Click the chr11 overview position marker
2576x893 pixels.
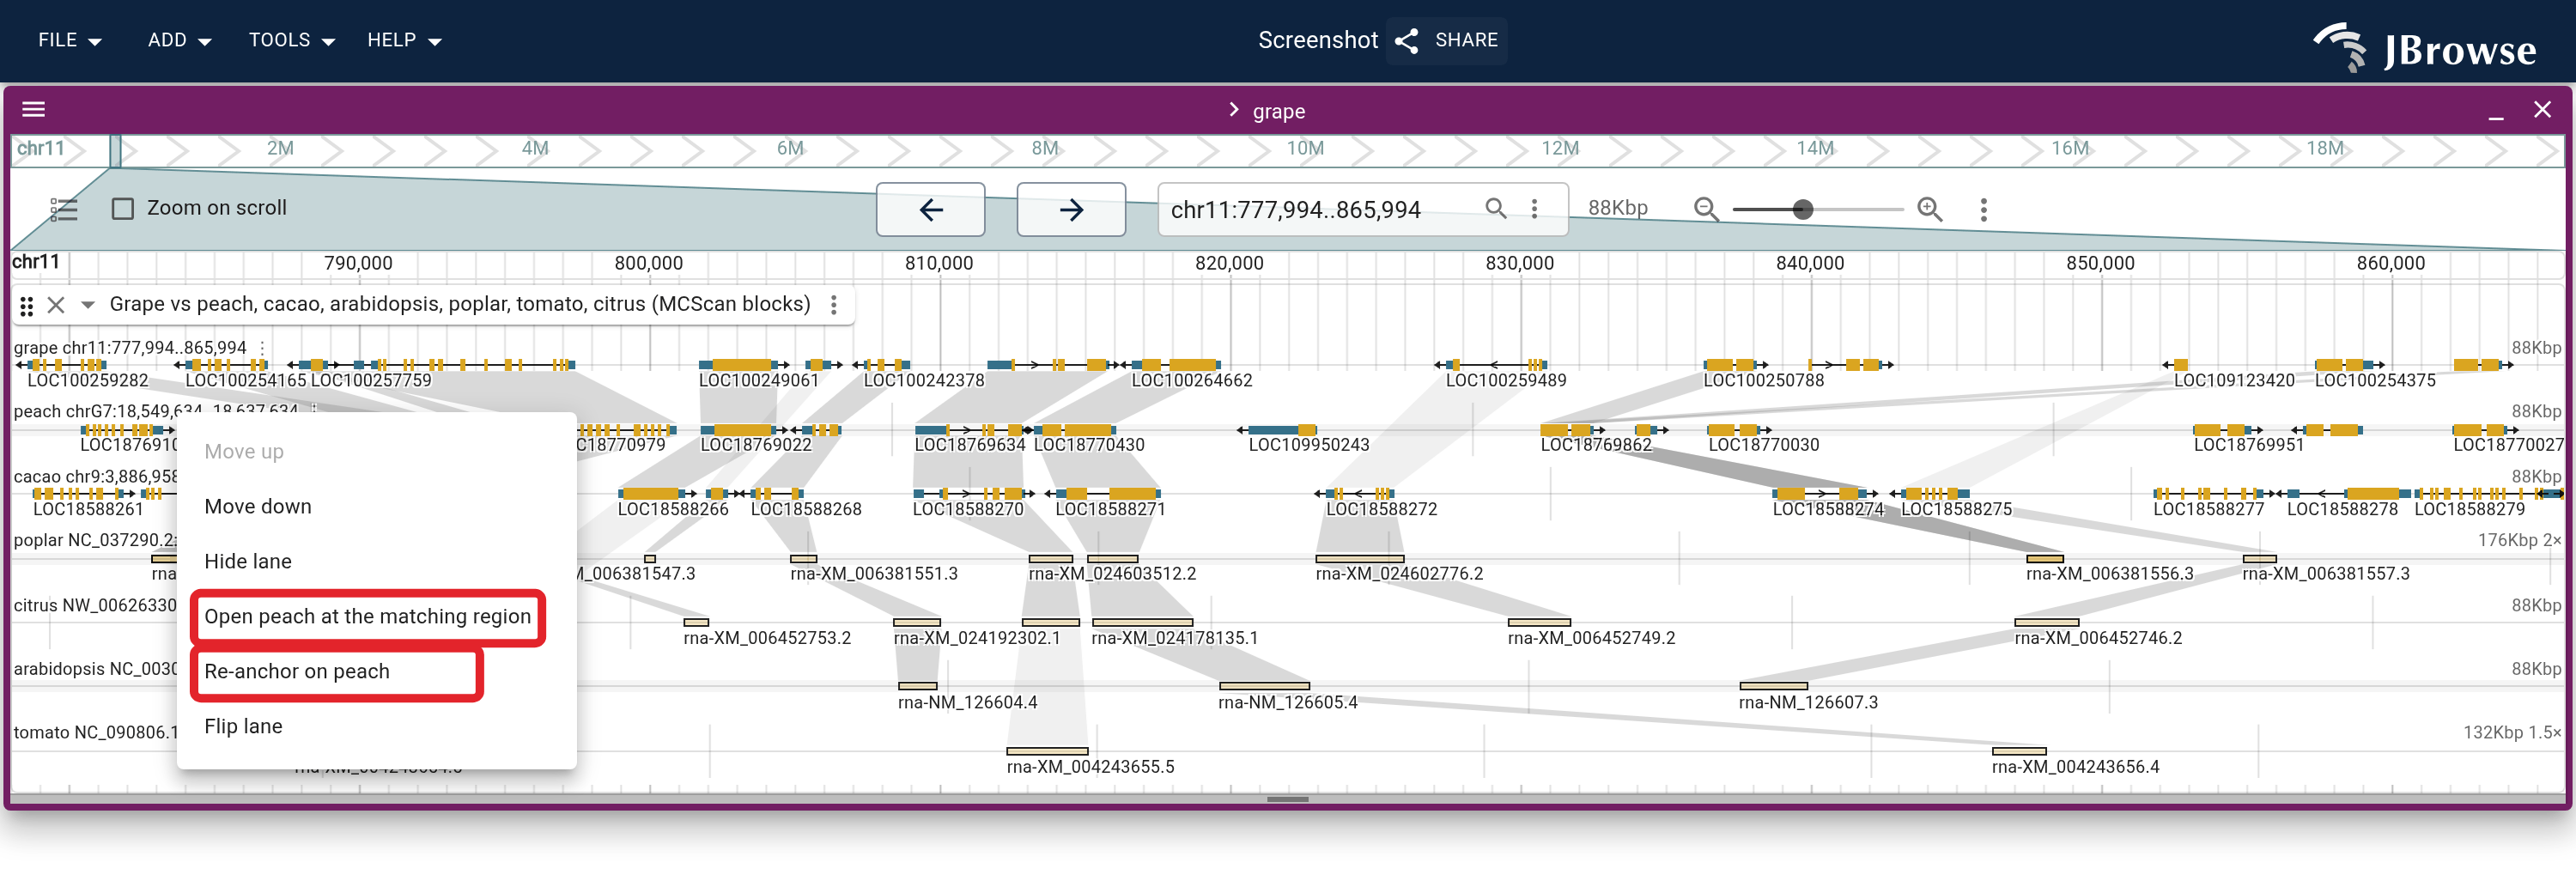(115, 151)
